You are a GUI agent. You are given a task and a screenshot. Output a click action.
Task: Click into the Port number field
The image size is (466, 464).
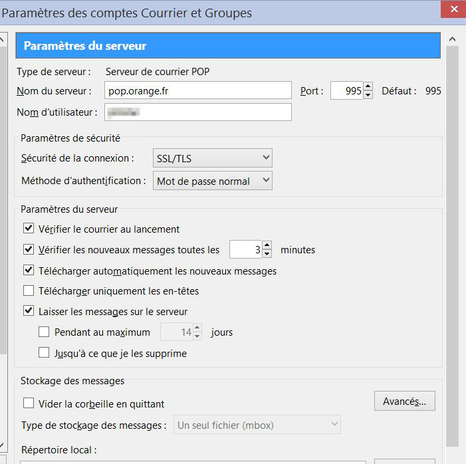[346, 90]
